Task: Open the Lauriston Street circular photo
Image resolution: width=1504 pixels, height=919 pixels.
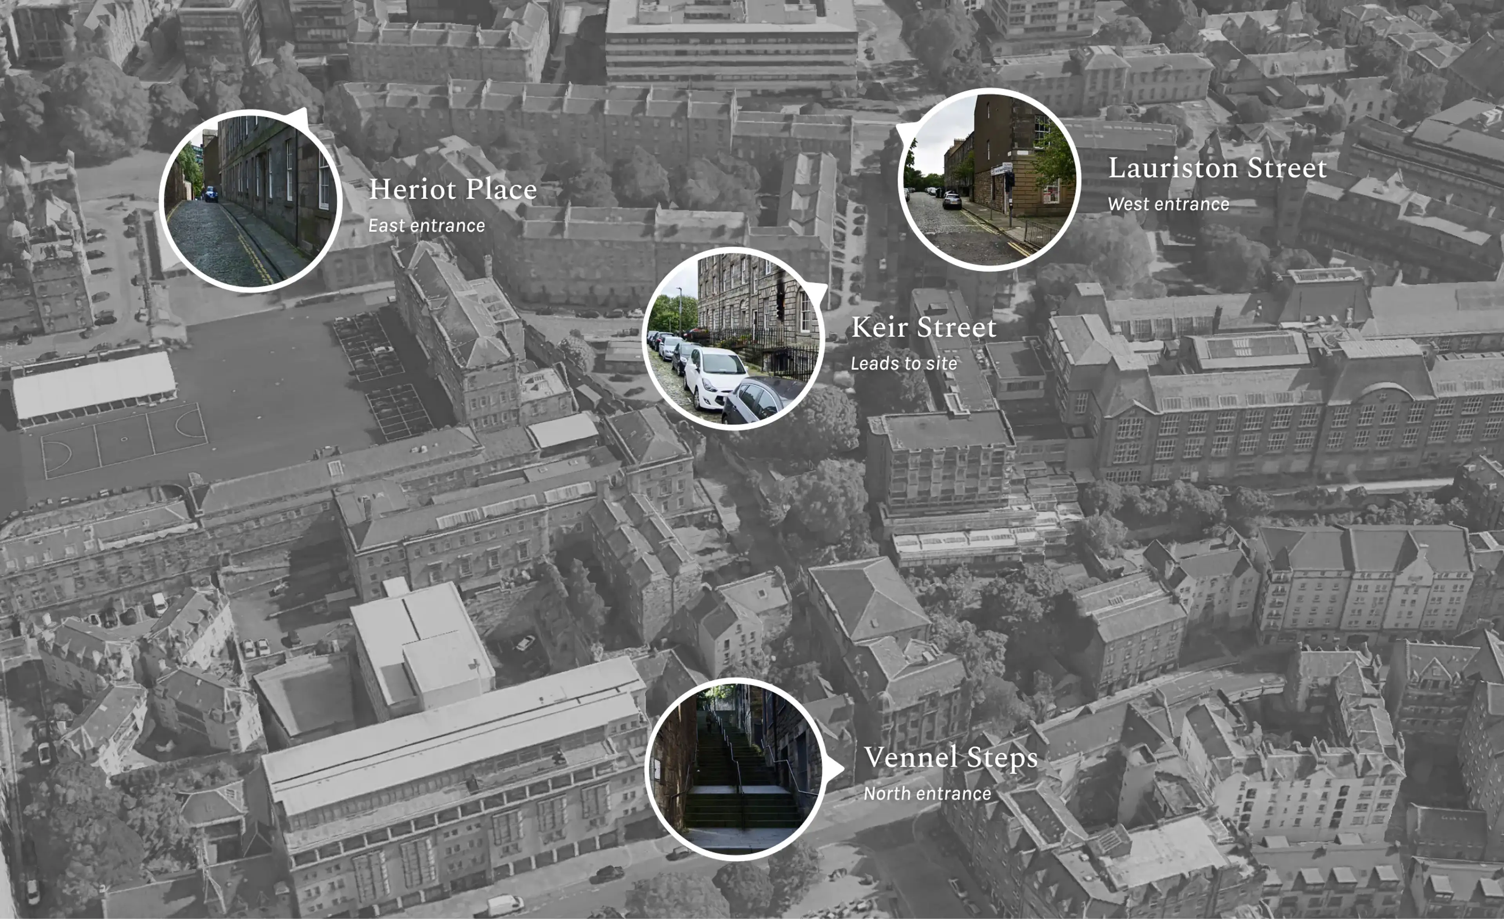Action: (x=989, y=179)
